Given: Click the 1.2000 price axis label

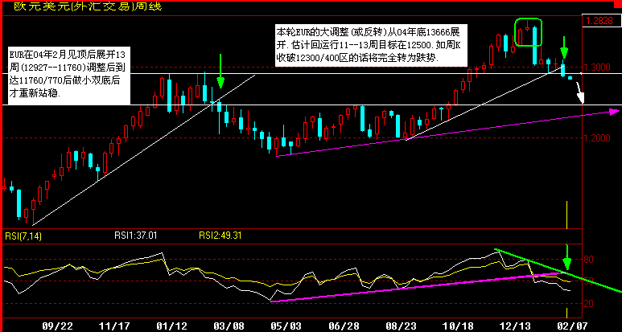Looking at the screenshot, I should click(x=599, y=138).
